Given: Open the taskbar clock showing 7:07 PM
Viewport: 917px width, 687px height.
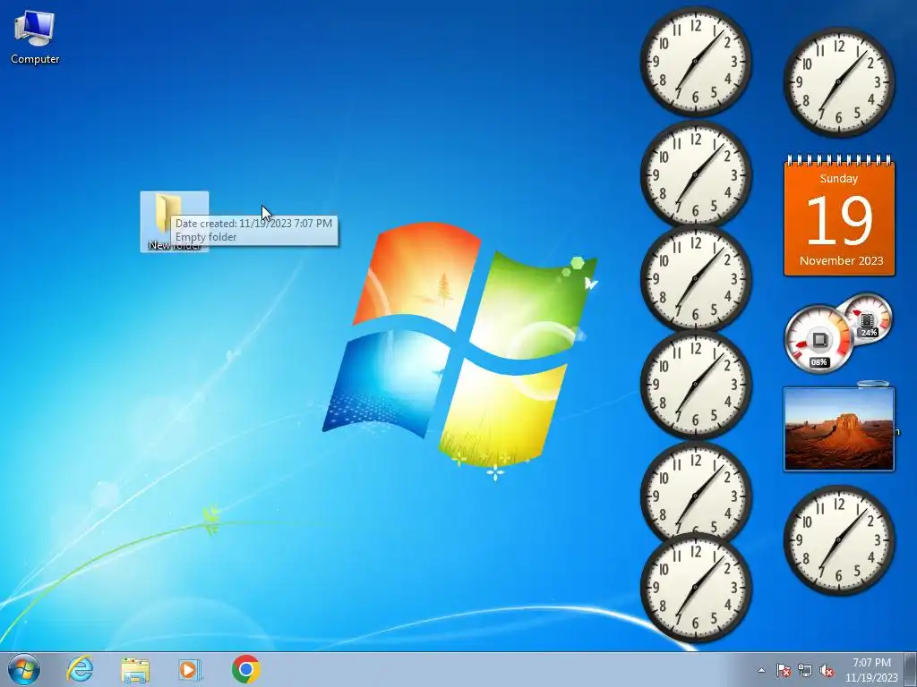Looking at the screenshot, I should pos(871,669).
